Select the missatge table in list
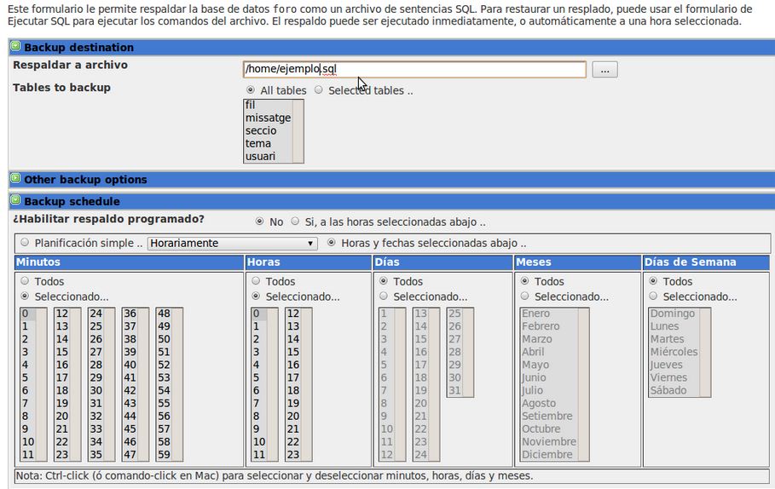The width and height of the screenshot is (775, 489). (267, 118)
